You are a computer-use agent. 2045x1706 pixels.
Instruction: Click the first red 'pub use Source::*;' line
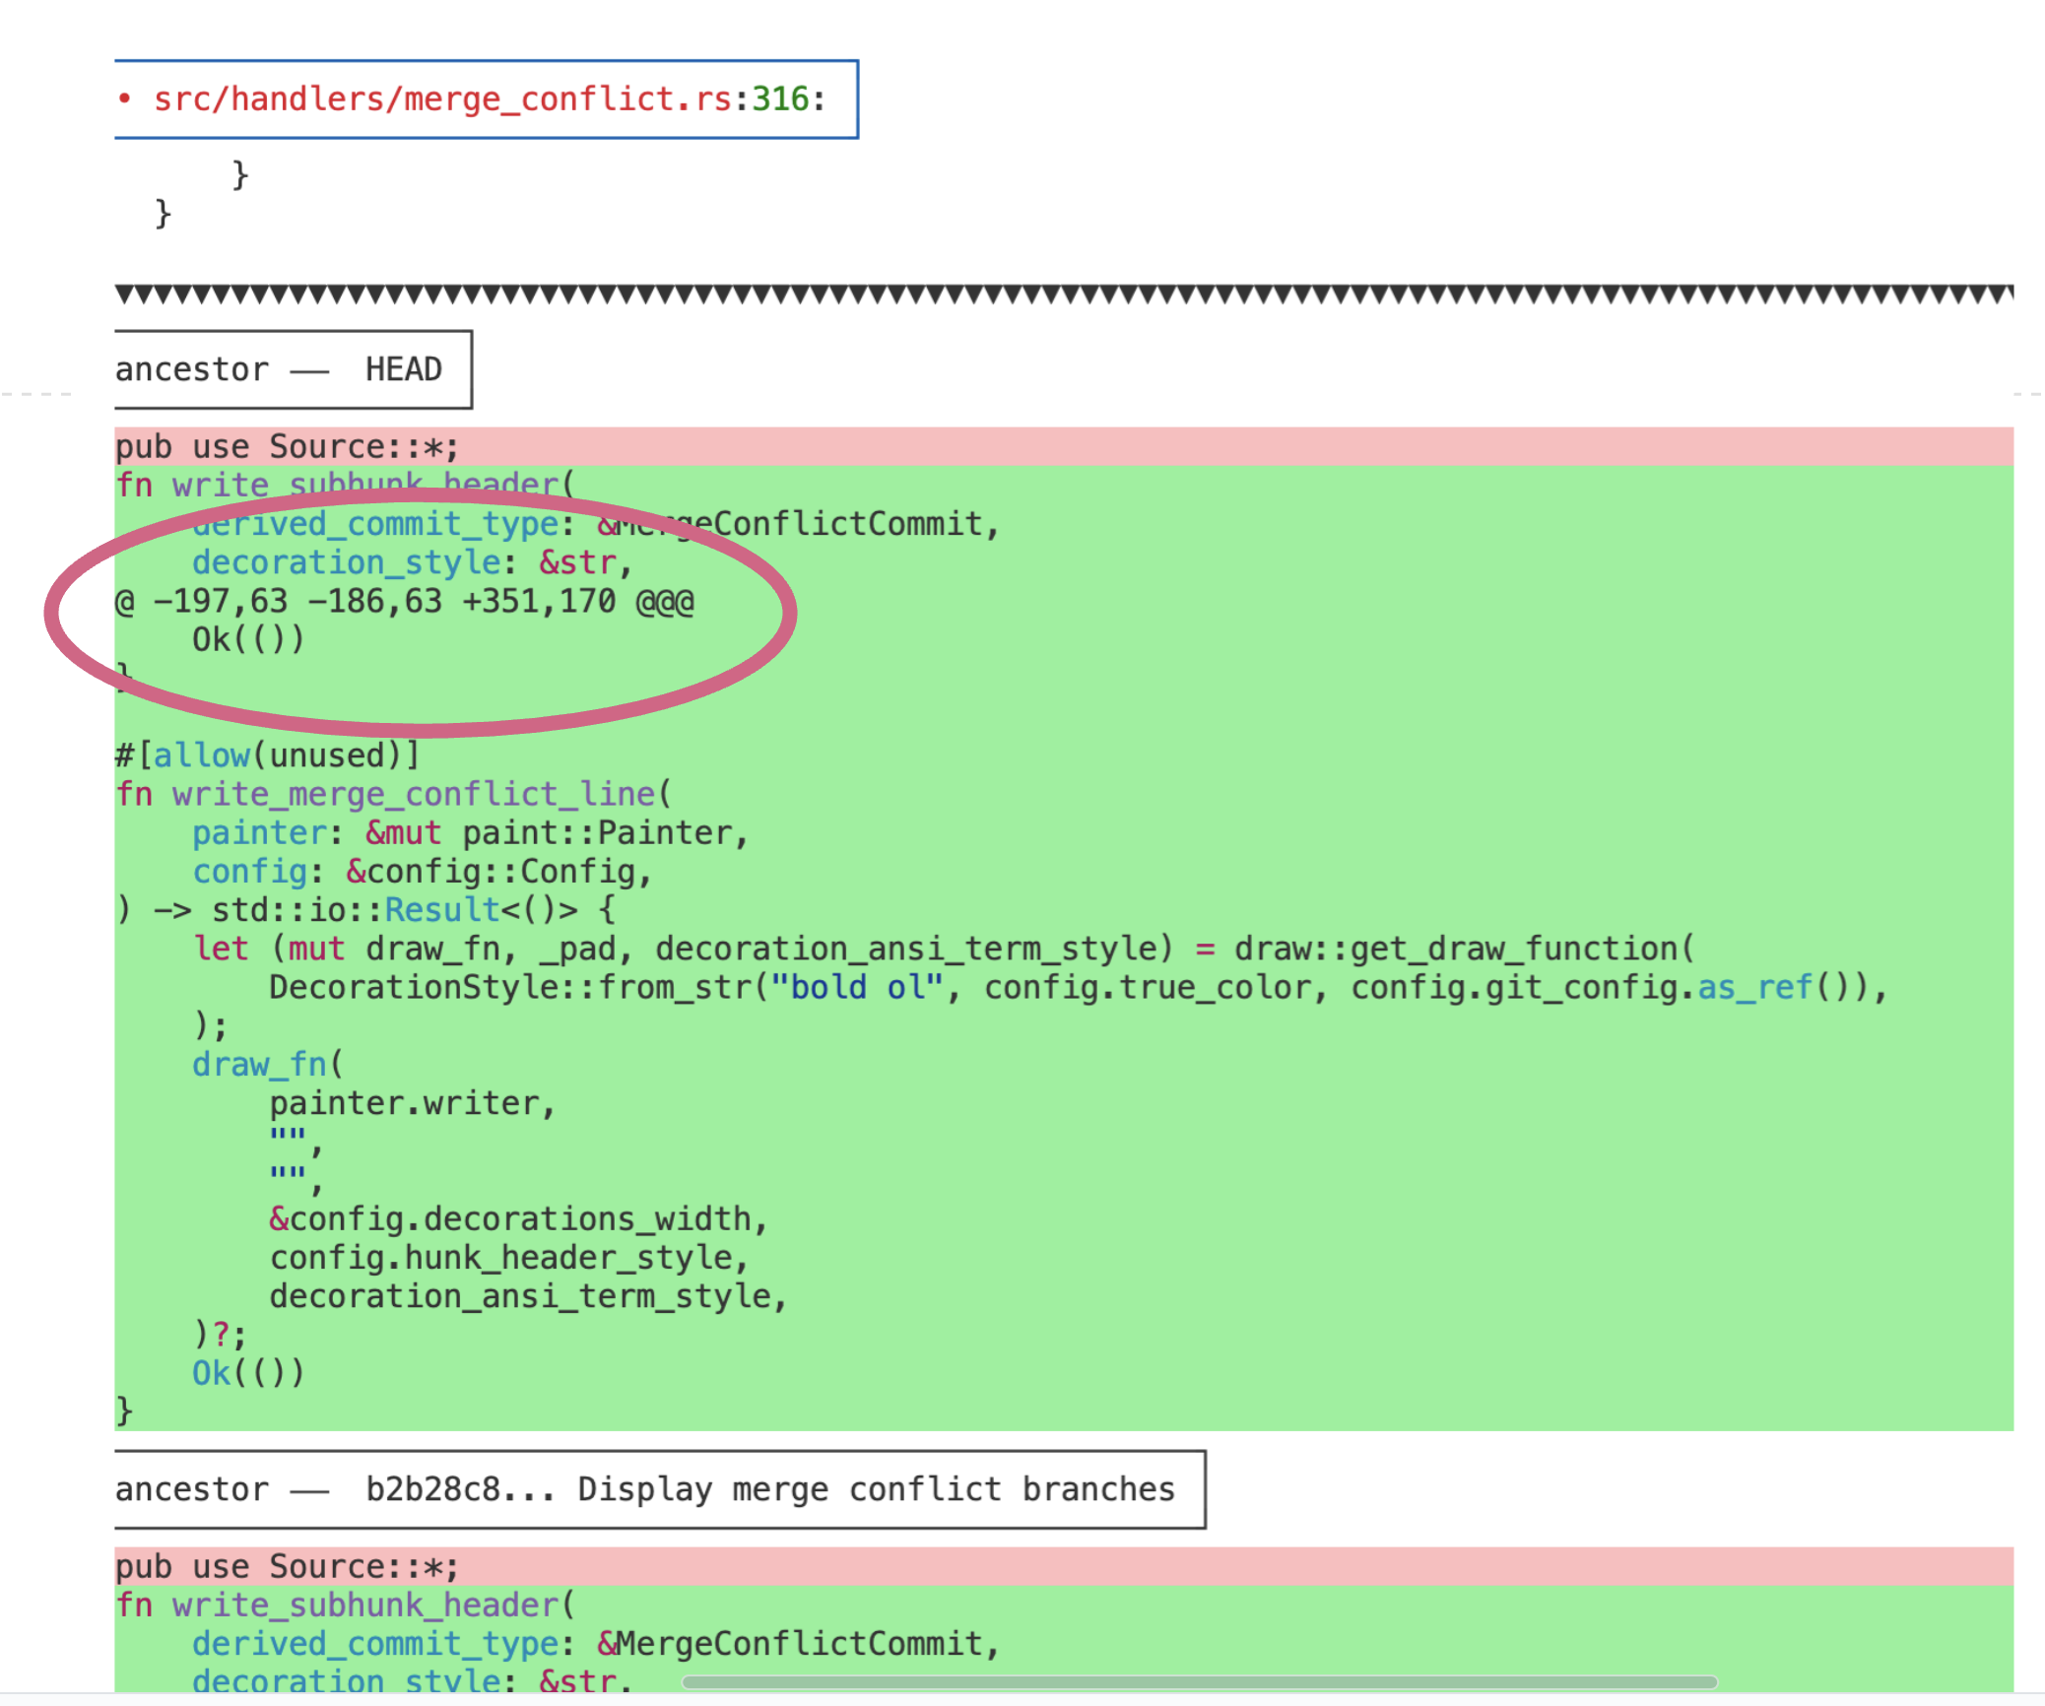click(x=288, y=447)
